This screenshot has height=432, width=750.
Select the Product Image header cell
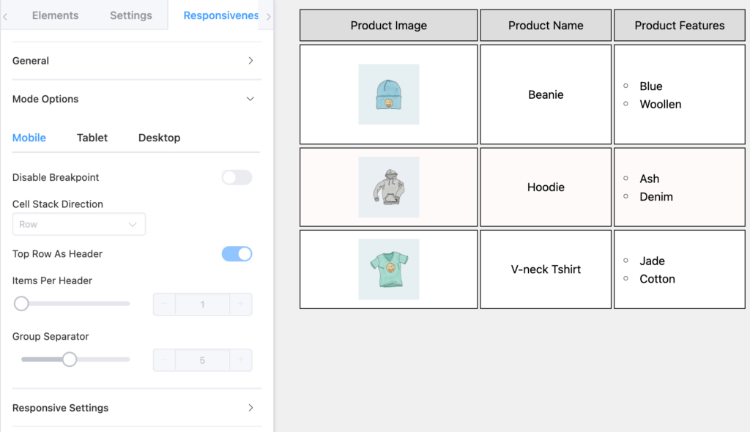tap(388, 26)
